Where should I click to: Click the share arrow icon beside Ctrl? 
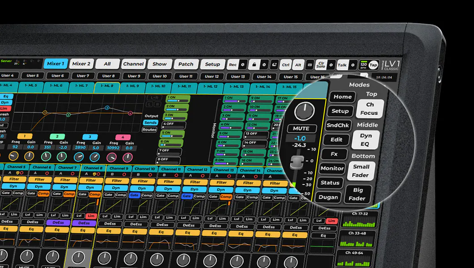point(275,65)
